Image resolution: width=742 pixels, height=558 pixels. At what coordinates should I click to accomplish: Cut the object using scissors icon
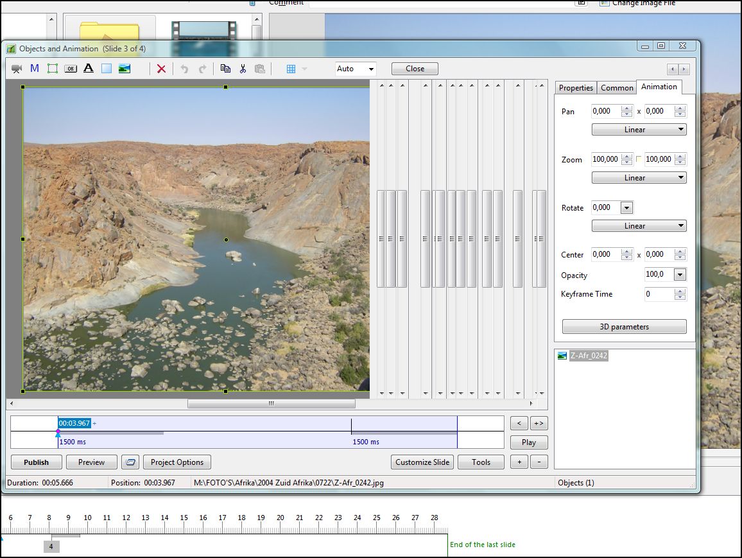243,69
